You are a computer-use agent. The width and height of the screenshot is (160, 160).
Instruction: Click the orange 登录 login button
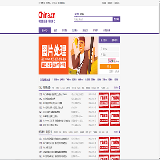click(109, 67)
